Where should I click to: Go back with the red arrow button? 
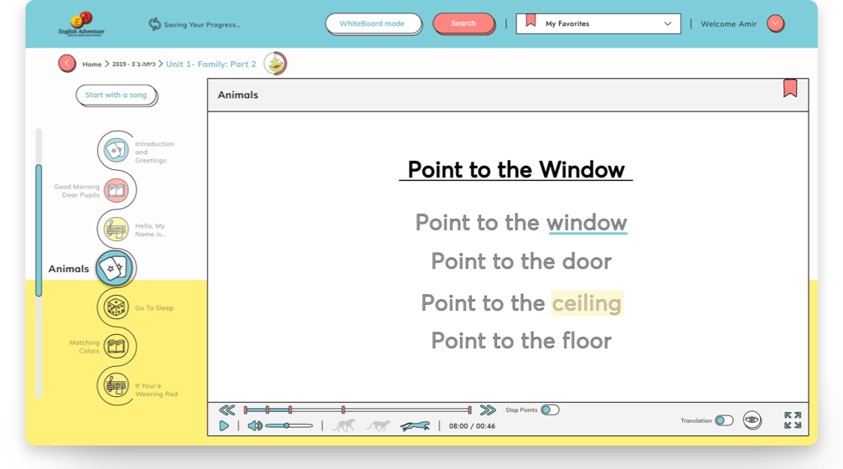tap(67, 64)
